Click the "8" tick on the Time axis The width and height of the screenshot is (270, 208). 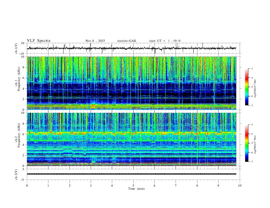pyautogui.click(x=197, y=186)
